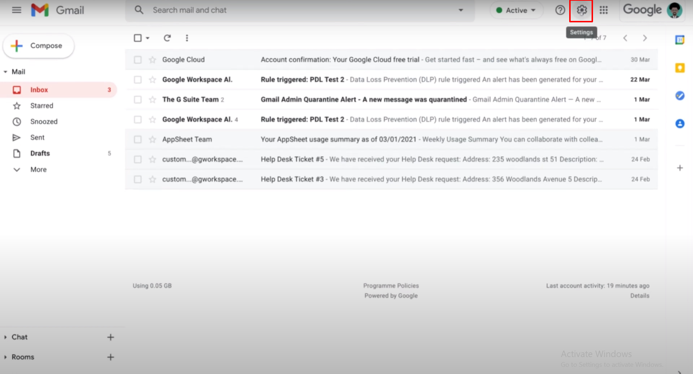Open Gmail settings gear
The width and height of the screenshot is (693, 374).
point(581,10)
